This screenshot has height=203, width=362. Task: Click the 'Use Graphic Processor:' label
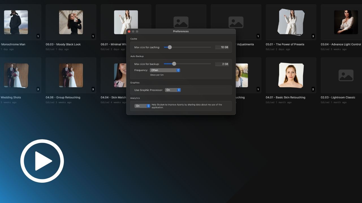[148, 90]
